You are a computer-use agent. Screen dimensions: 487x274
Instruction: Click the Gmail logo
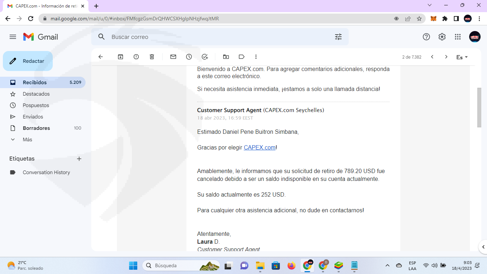[x=41, y=37]
